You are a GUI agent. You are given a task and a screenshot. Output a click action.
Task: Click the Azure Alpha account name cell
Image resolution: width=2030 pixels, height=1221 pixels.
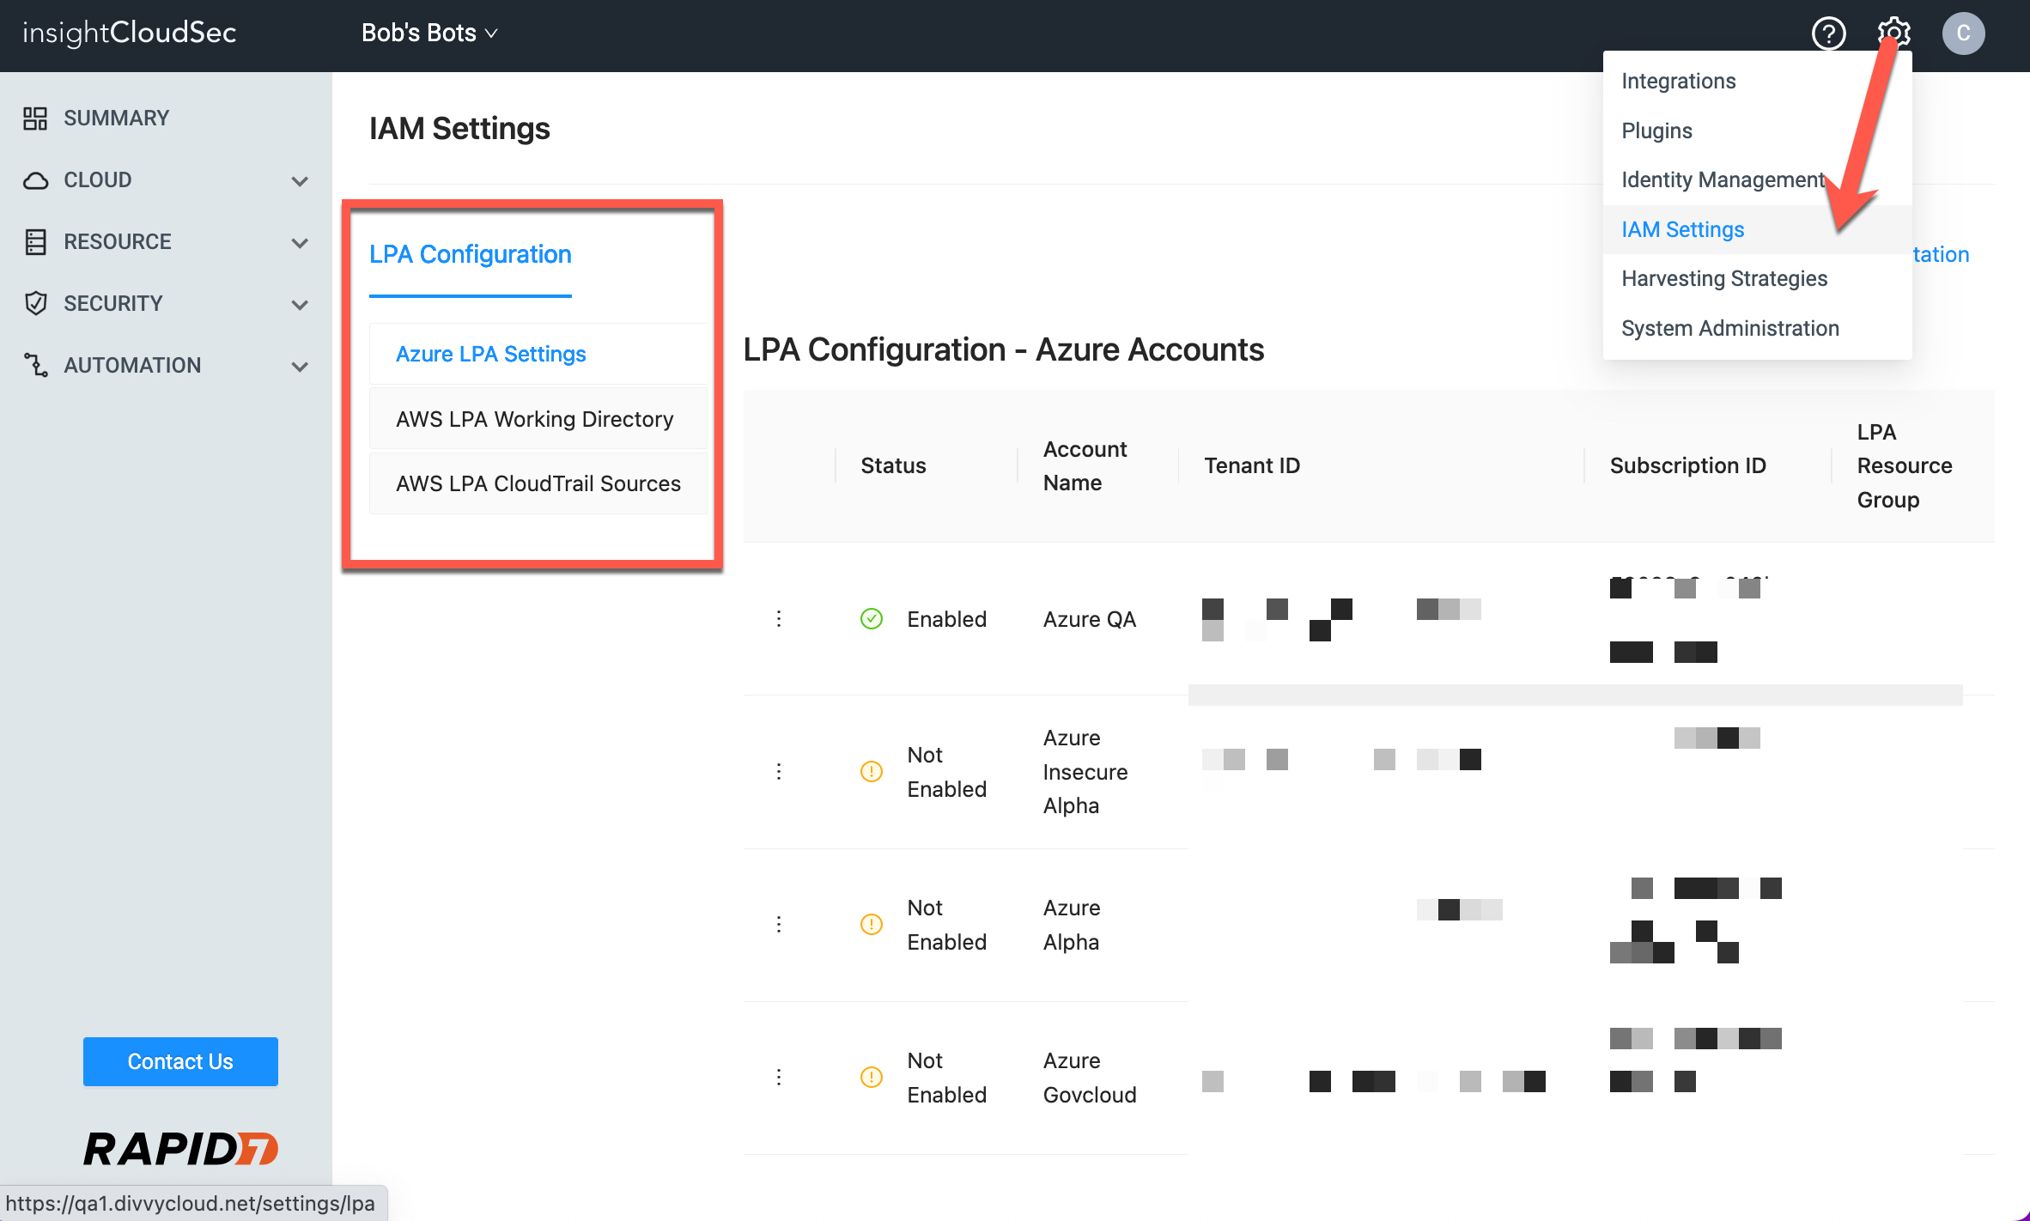point(1072,925)
